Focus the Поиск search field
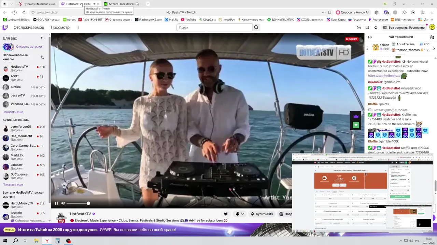 click(214, 27)
